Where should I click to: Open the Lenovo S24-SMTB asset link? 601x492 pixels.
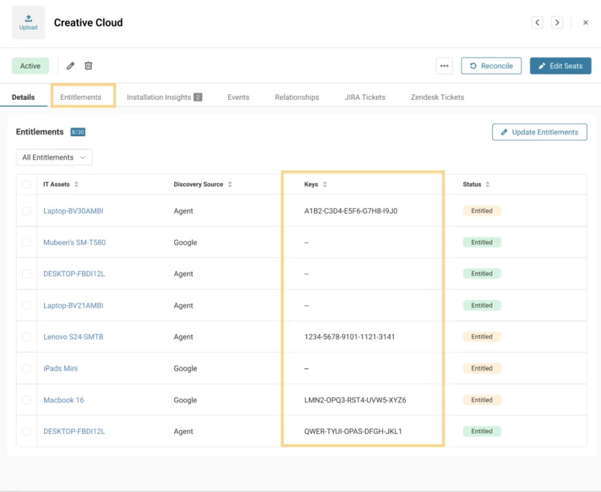tap(73, 337)
